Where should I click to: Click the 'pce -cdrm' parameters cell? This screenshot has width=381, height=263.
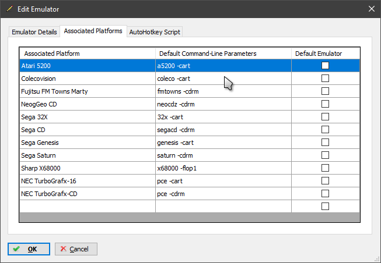(x=223, y=194)
